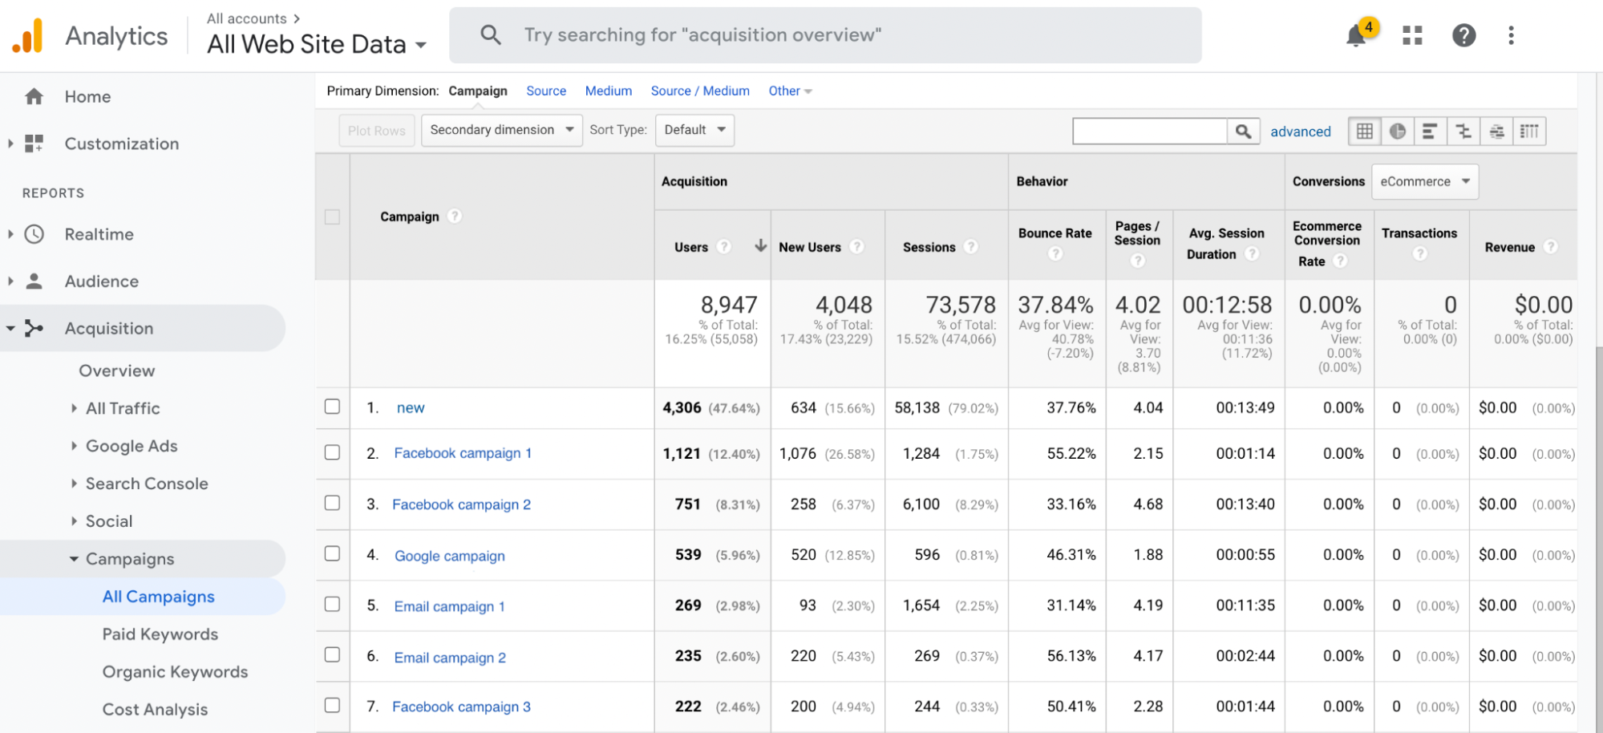Image resolution: width=1603 pixels, height=733 pixels.
Task: Click the table filter search field
Action: [x=1150, y=131]
